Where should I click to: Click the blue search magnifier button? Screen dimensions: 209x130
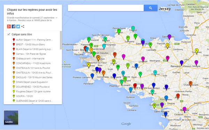[x=150, y=8]
